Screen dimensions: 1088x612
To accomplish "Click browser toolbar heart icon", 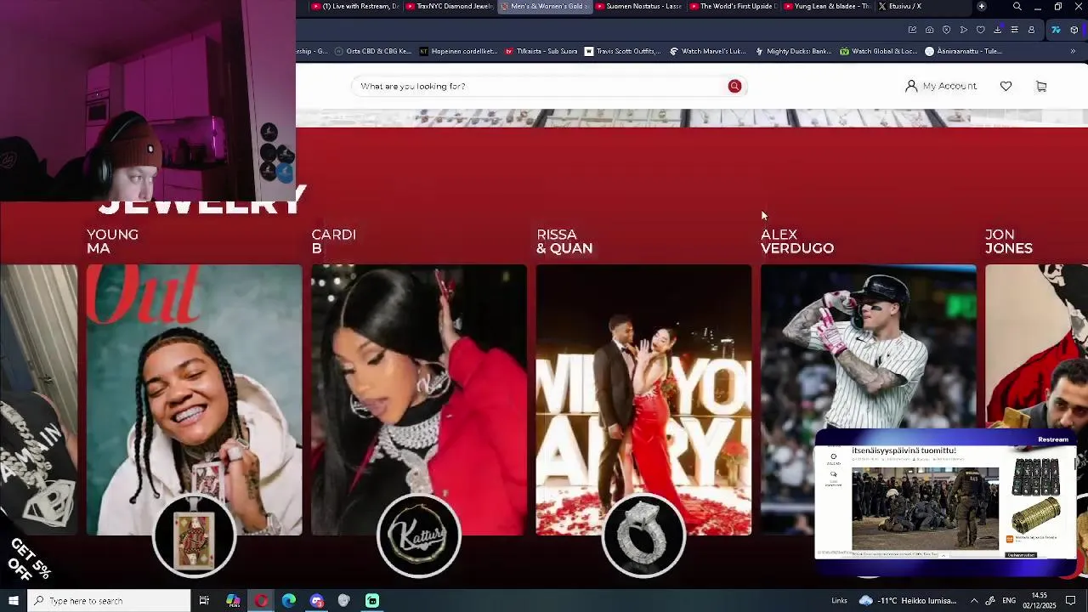I will [x=980, y=30].
